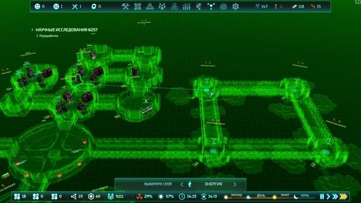The width and height of the screenshot is (361, 203).
Task: Click the first colonist type icon showing 18
Action: tap(17, 196)
